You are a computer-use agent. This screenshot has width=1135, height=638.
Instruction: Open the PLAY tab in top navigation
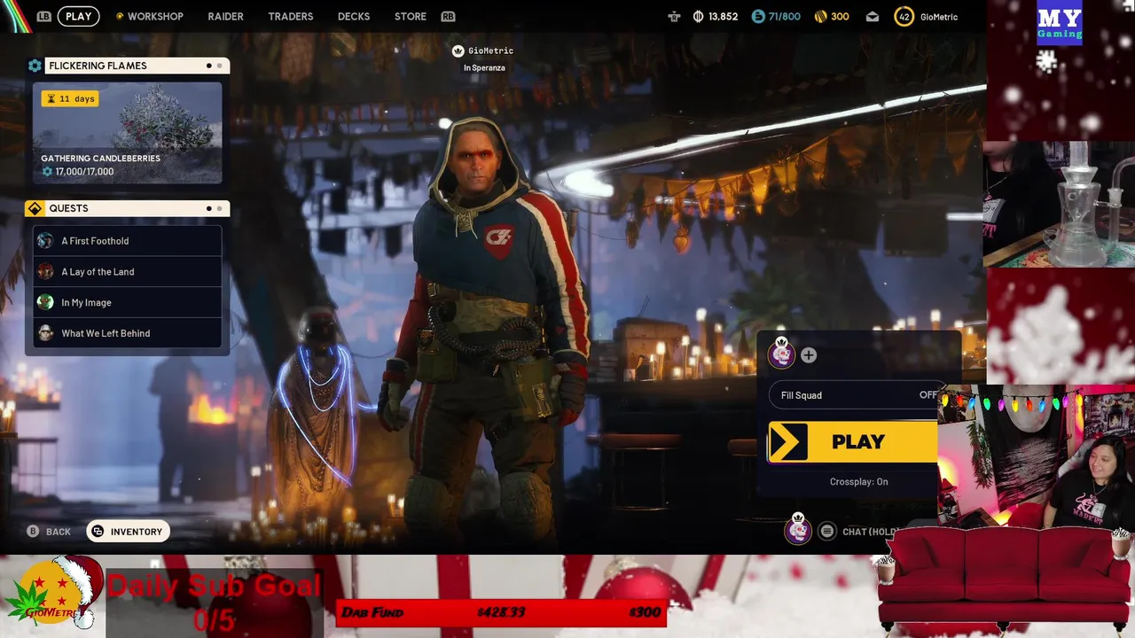pyautogui.click(x=78, y=16)
